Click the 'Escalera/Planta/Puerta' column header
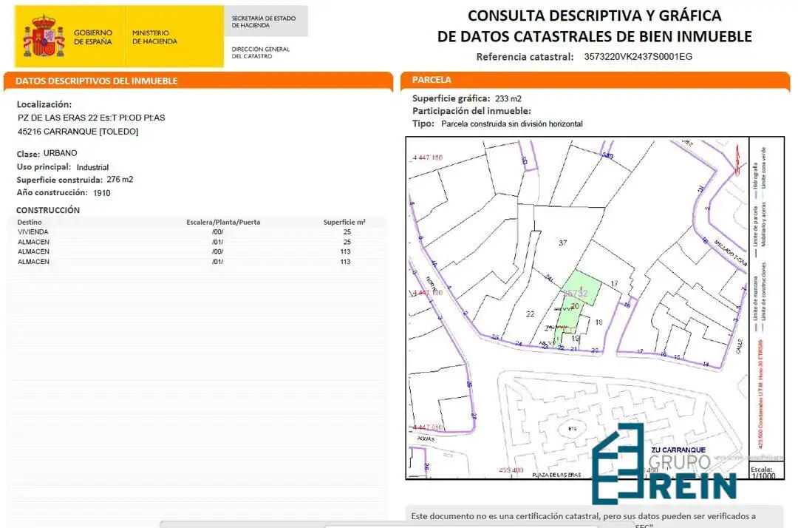798x528 pixels. tap(223, 222)
